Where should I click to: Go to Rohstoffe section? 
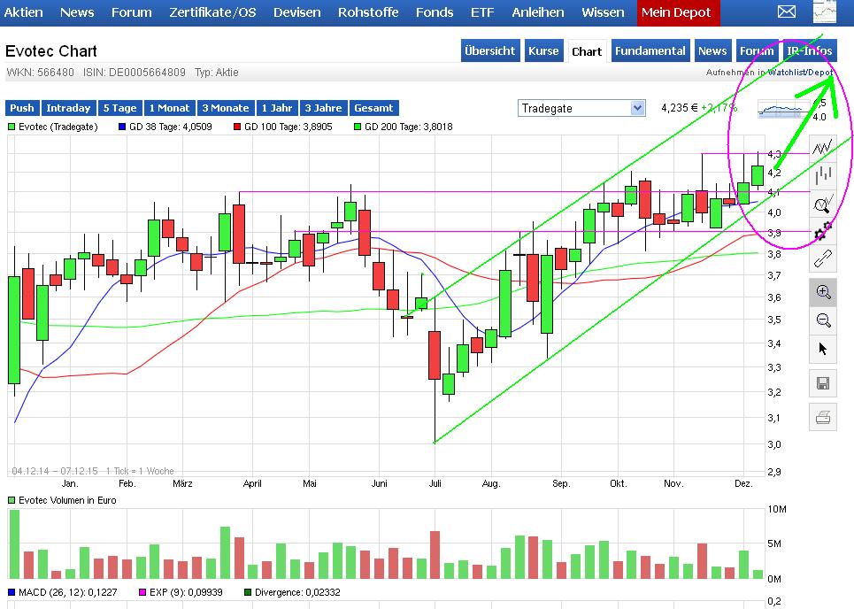(x=368, y=12)
